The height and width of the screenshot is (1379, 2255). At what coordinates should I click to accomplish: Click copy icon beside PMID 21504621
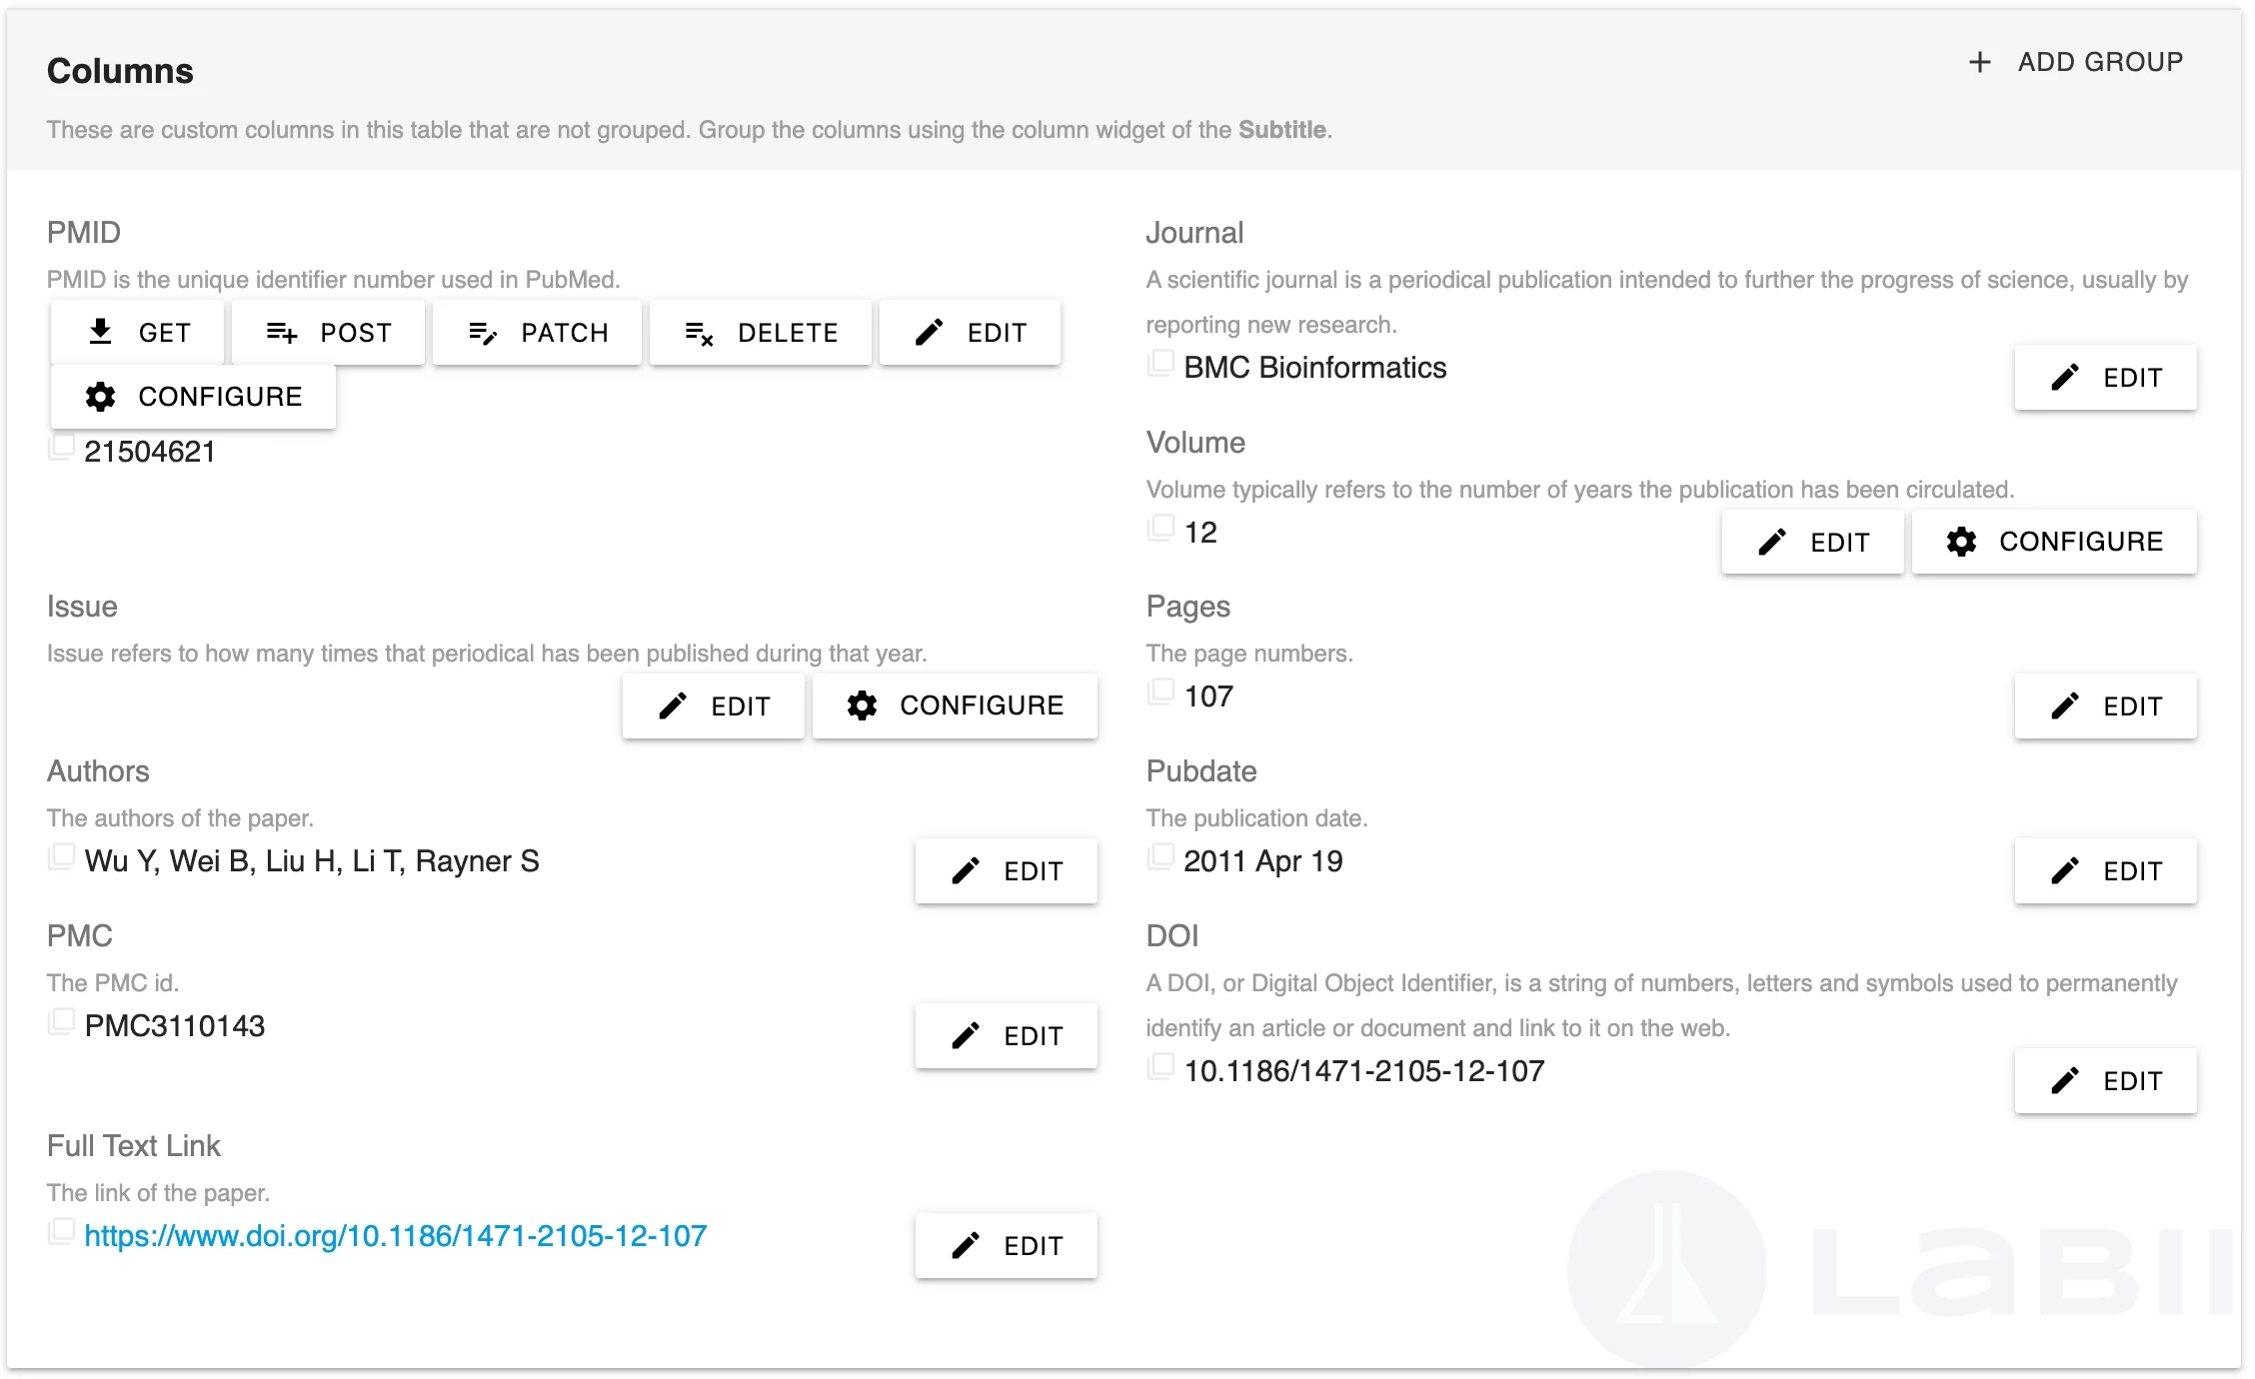(62, 447)
